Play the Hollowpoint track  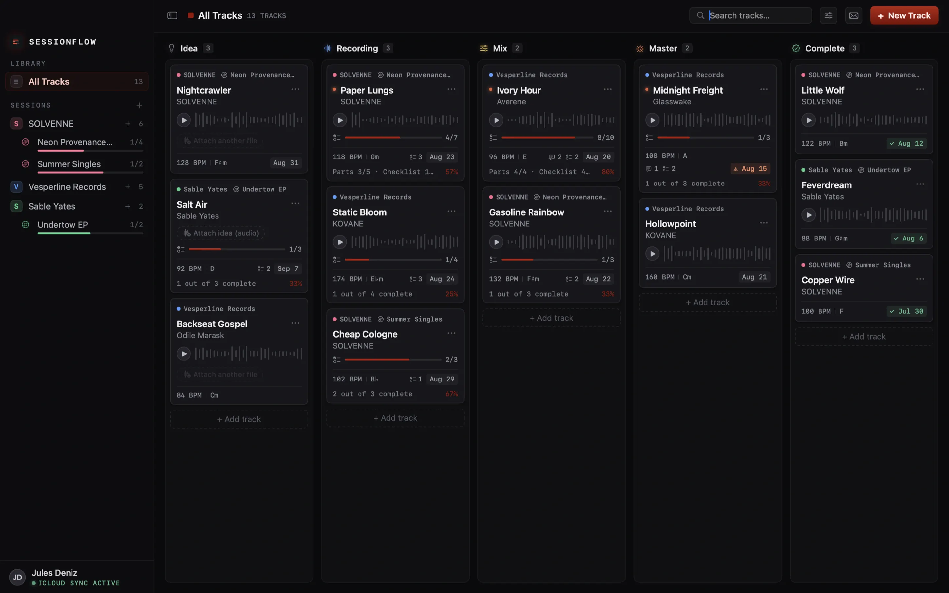point(652,253)
